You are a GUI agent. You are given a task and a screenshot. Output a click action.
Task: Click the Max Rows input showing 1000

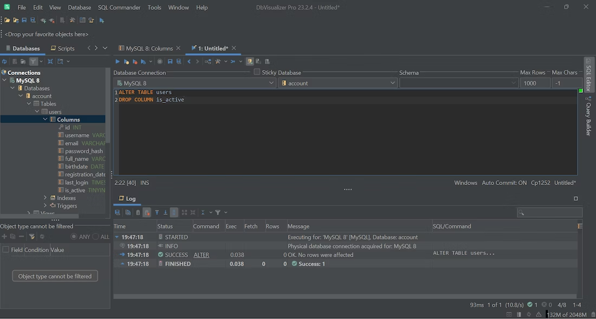coord(534,82)
